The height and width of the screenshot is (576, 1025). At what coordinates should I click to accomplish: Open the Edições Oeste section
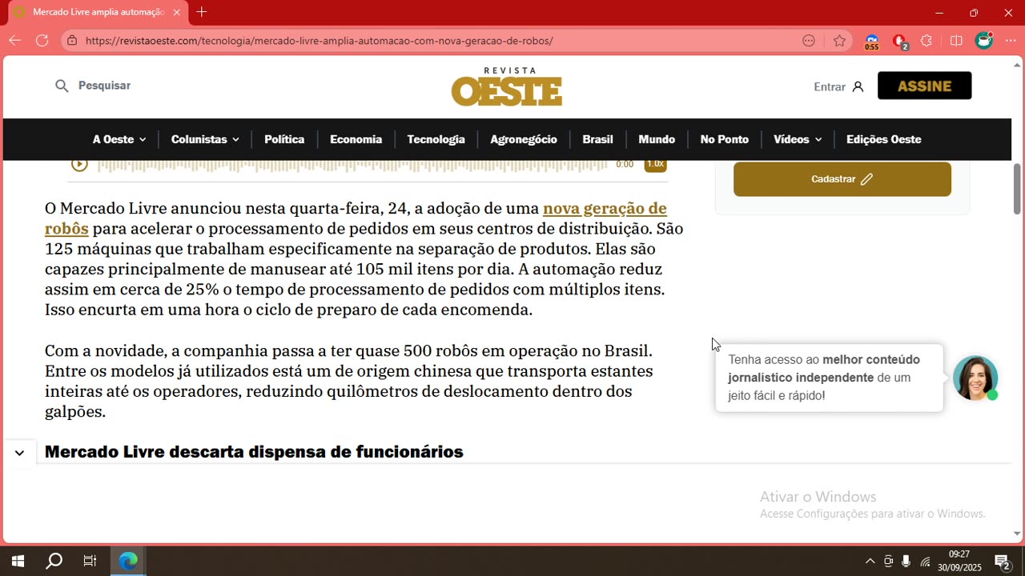[x=884, y=139]
